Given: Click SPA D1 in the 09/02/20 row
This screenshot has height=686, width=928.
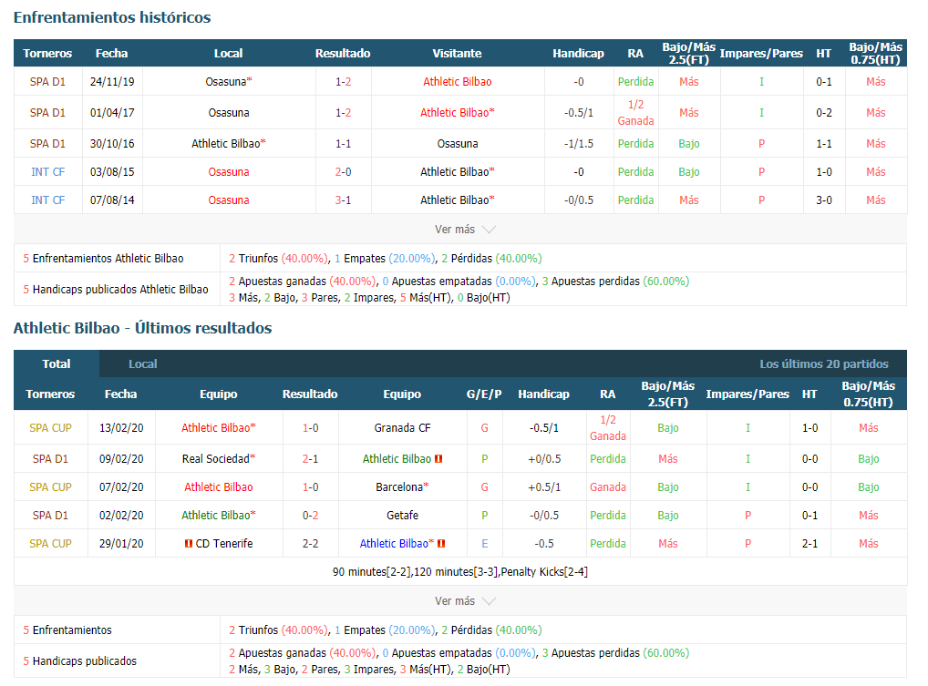Looking at the screenshot, I should tap(50, 459).
